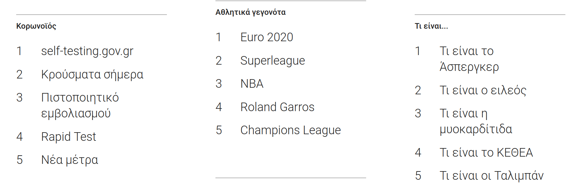This screenshot has height=183, width=571.
Task: Select Πιστοποιητικό εμβολιασμού trend
Action: [x=80, y=106]
